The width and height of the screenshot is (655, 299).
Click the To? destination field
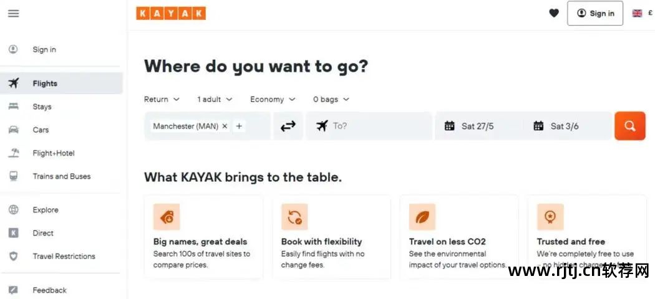[374, 126]
